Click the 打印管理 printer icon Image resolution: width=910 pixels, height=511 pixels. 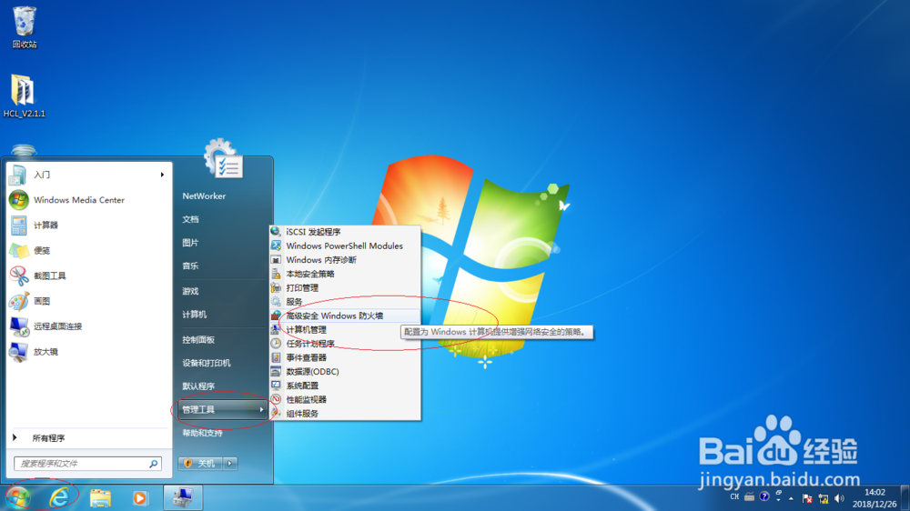click(x=277, y=287)
